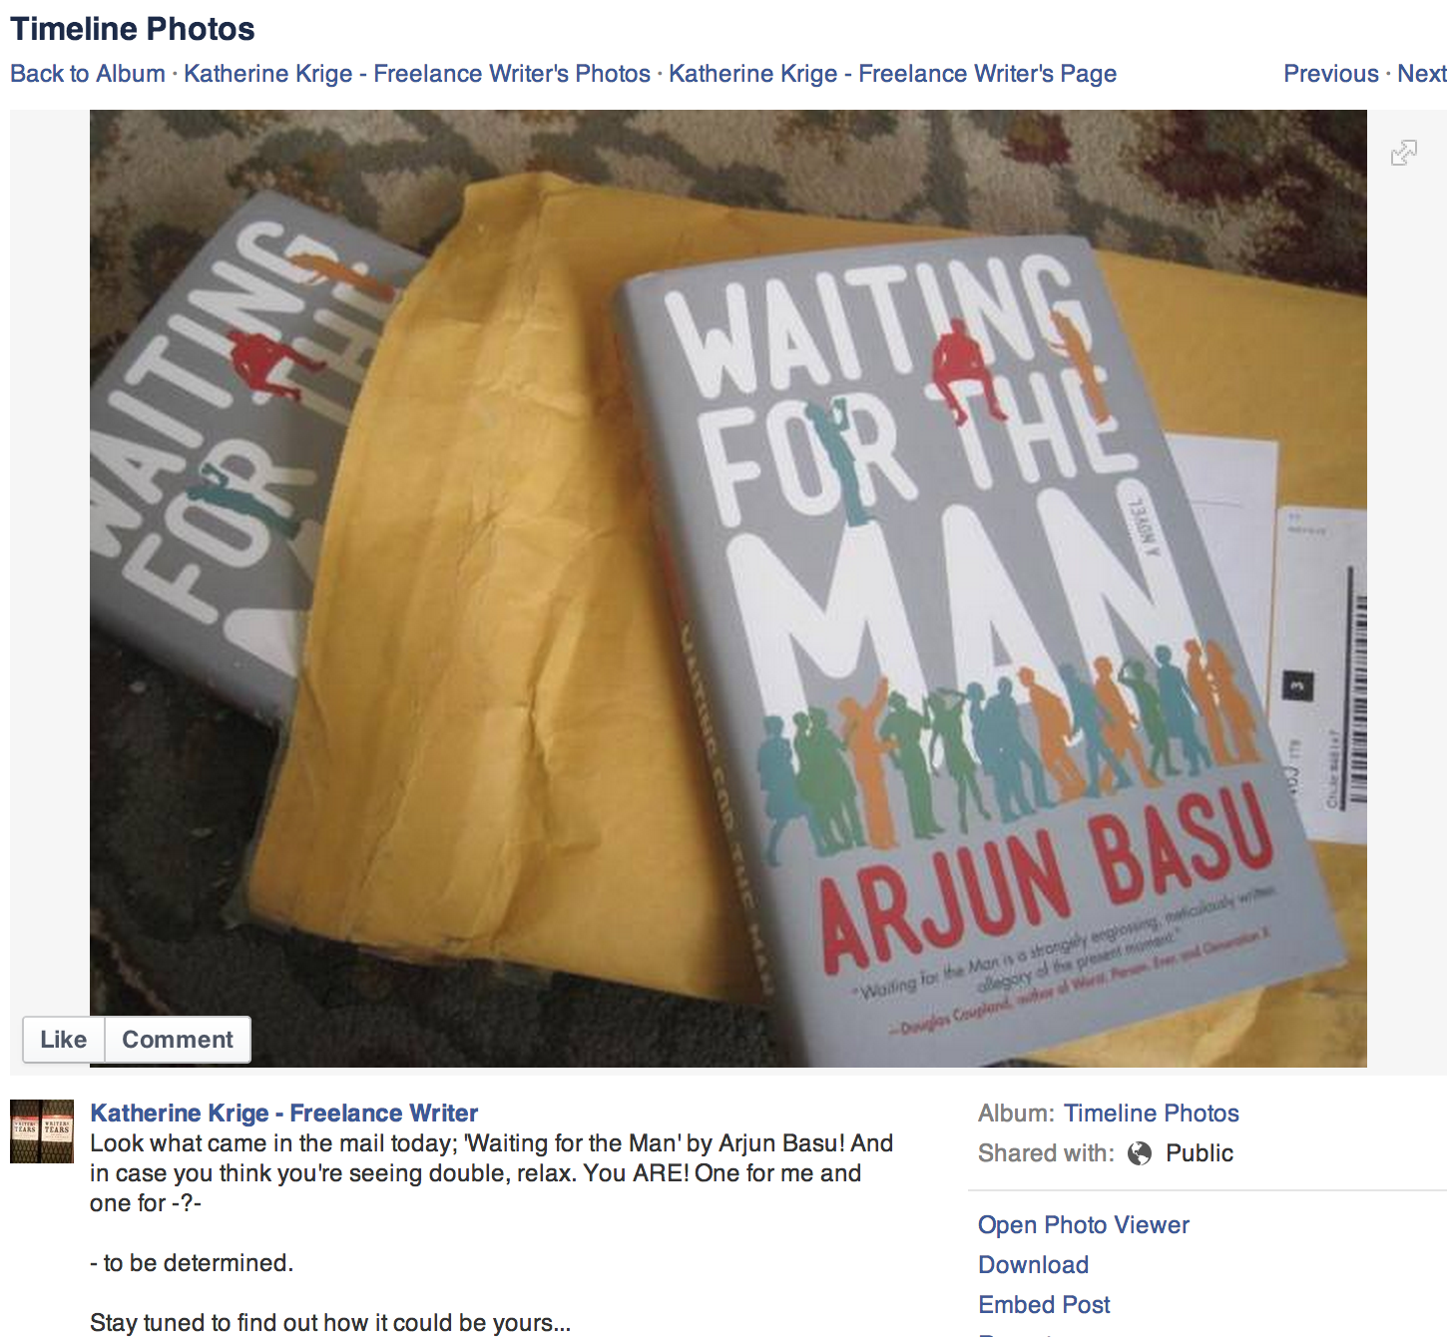The height and width of the screenshot is (1337, 1447).
Task: Click the Public sharing label
Action: pyautogui.click(x=1200, y=1153)
